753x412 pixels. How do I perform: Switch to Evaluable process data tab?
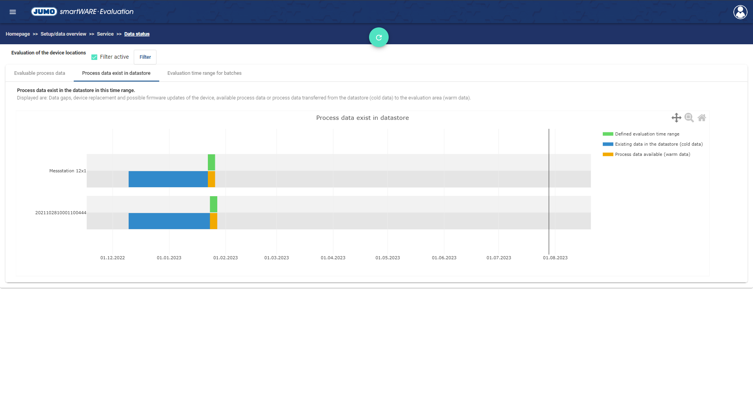click(40, 73)
